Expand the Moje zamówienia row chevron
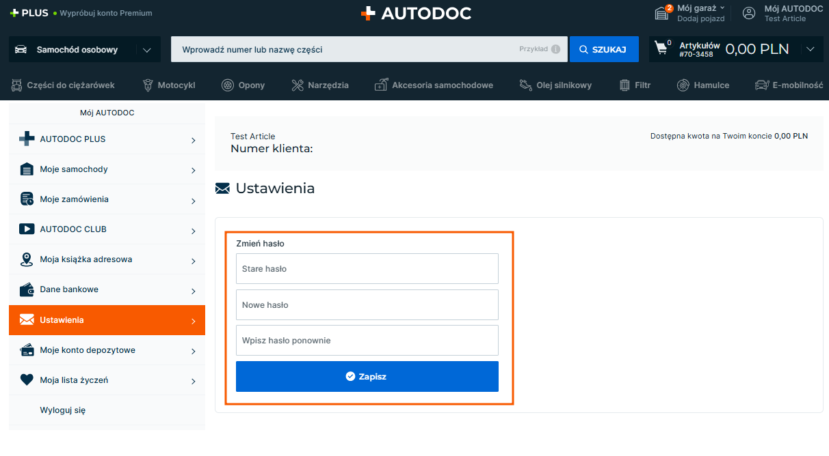 (194, 201)
